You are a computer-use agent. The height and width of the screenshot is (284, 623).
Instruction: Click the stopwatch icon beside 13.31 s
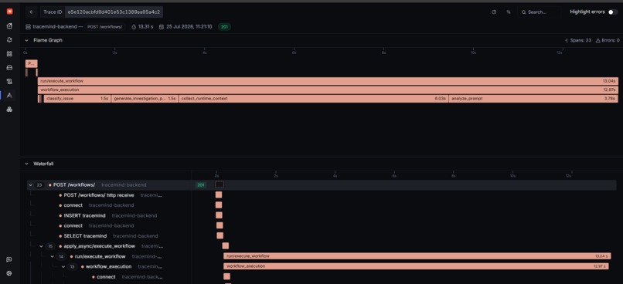134,26
